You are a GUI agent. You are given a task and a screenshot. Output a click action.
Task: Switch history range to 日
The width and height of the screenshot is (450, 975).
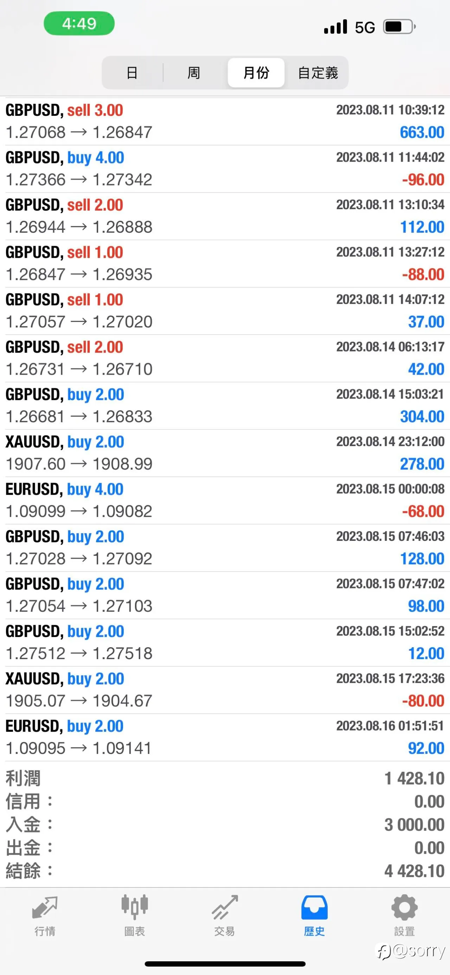point(132,73)
